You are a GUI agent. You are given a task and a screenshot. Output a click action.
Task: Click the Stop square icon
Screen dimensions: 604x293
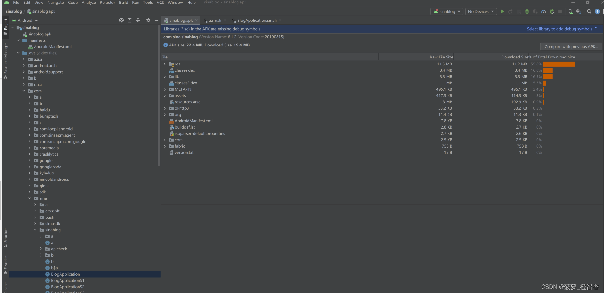click(x=560, y=11)
